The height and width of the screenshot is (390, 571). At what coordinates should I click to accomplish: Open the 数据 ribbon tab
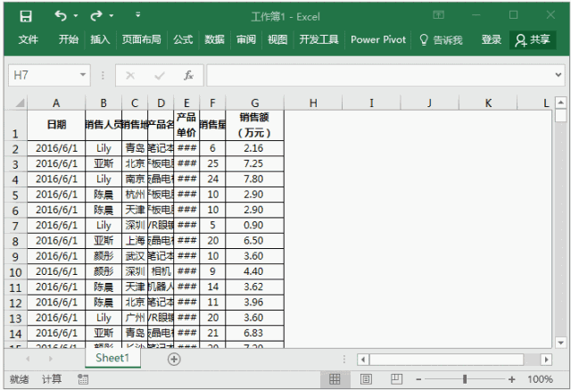point(214,39)
